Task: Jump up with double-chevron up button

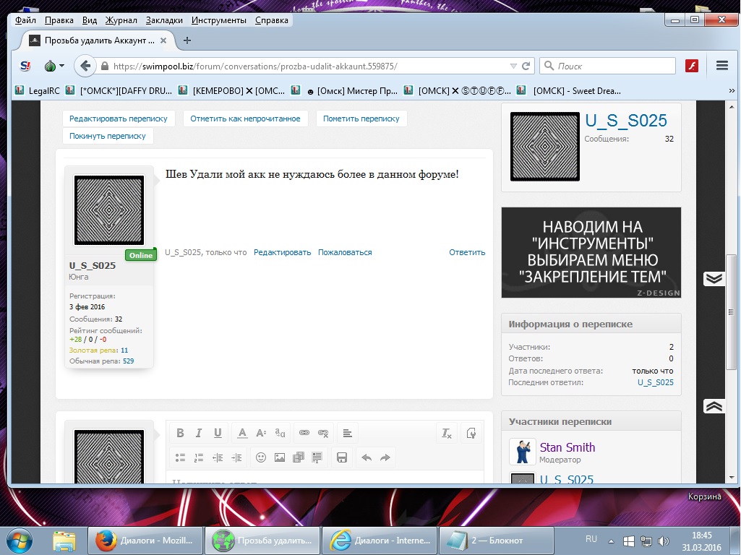Action: click(x=714, y=405)
